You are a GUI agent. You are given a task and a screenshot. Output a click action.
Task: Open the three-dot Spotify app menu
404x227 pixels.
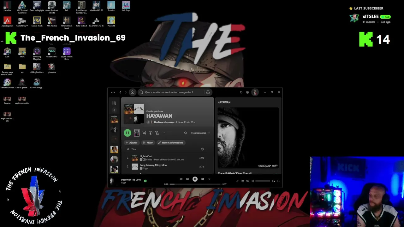[x=113, y=92]
